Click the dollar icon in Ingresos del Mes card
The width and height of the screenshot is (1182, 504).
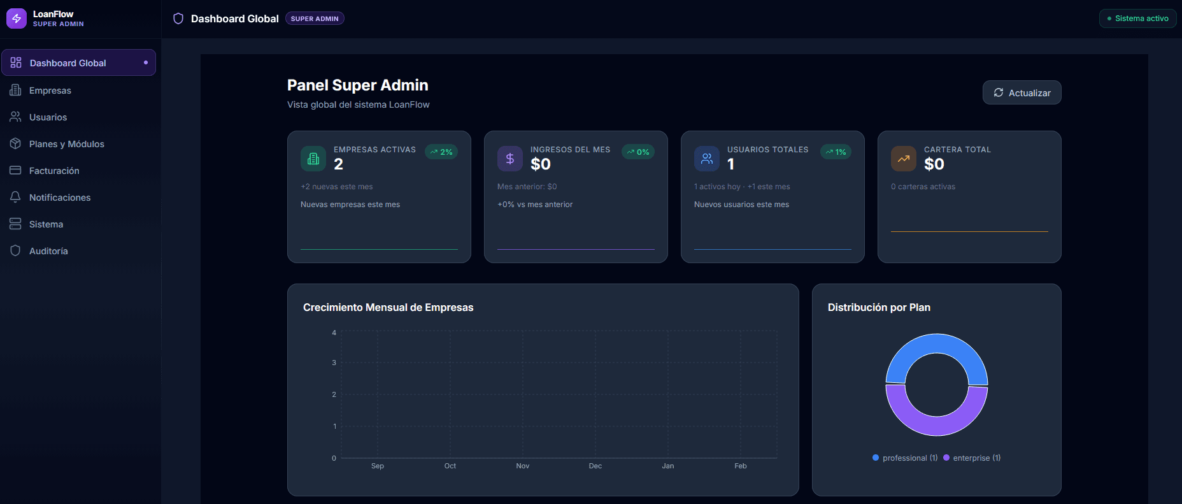pyautogui.click(x=509, y=159)
